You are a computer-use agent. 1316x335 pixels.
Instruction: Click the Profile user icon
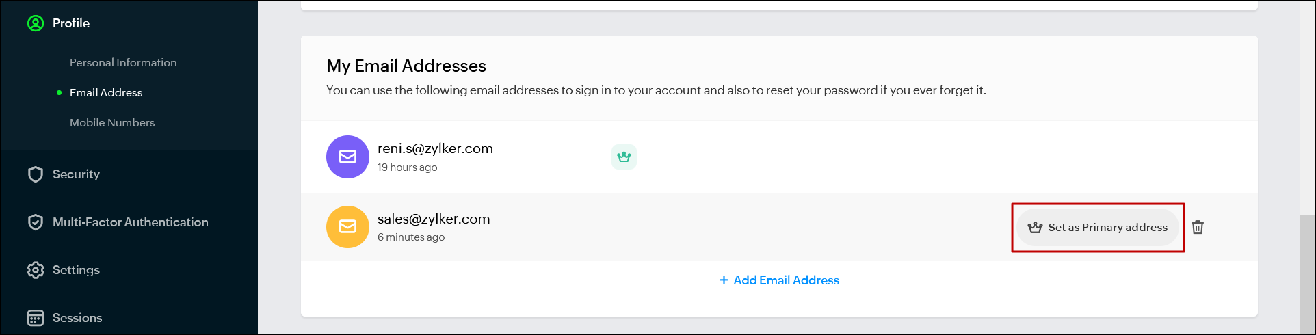tap(36, 23)
